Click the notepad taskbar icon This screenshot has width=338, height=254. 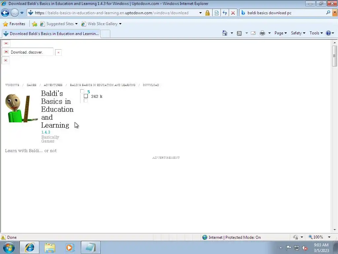91,247
